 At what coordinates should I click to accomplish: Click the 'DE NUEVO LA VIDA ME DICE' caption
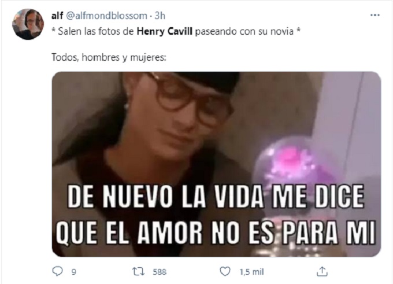click(216, 197)
